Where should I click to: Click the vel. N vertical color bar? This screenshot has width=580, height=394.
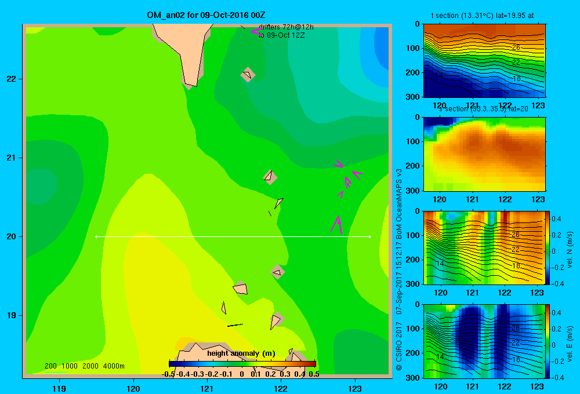[548, 247]
